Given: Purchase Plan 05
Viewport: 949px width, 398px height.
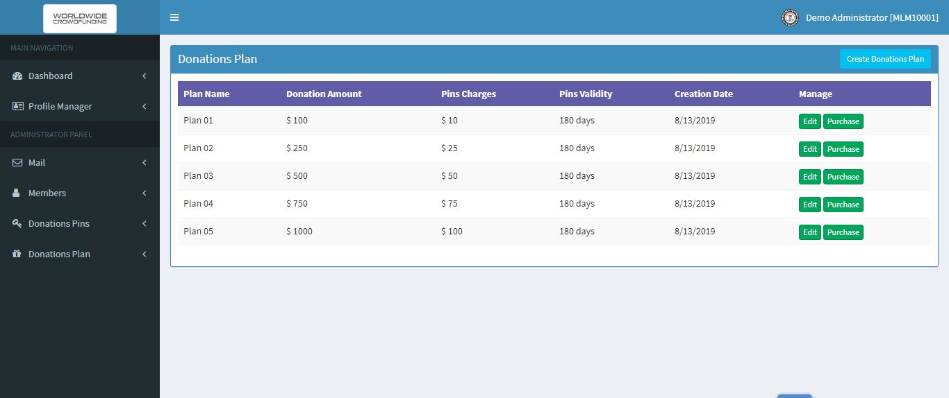Looking at the screenshot, I should click(x=843, y=232).
